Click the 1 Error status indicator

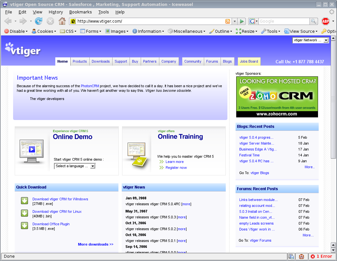[322, 256]
